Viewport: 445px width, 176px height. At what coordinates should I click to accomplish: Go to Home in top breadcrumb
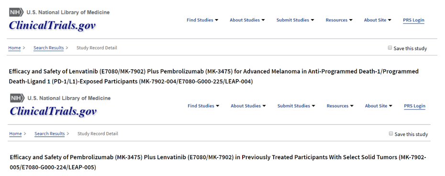[14, 48]
